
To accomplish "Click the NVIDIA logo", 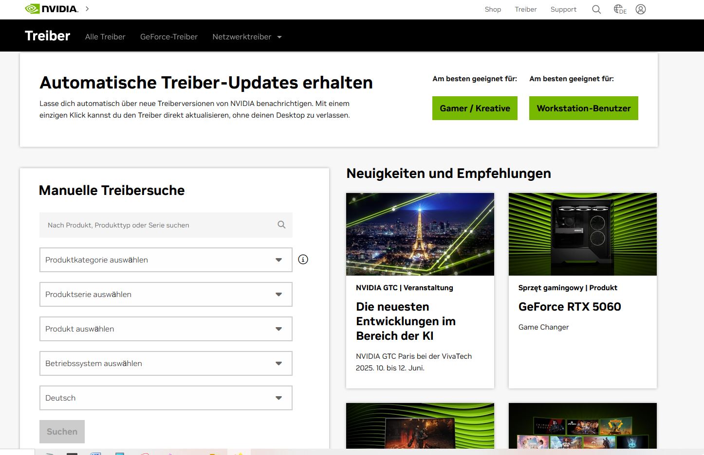I will 51,9.
